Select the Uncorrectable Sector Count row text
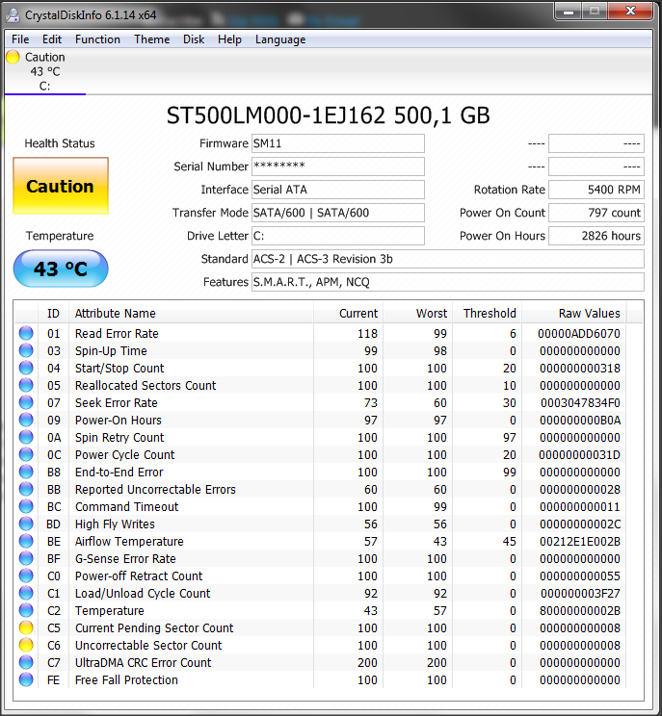The height and width of the screenshot is (716, 662). click(148, 646)
